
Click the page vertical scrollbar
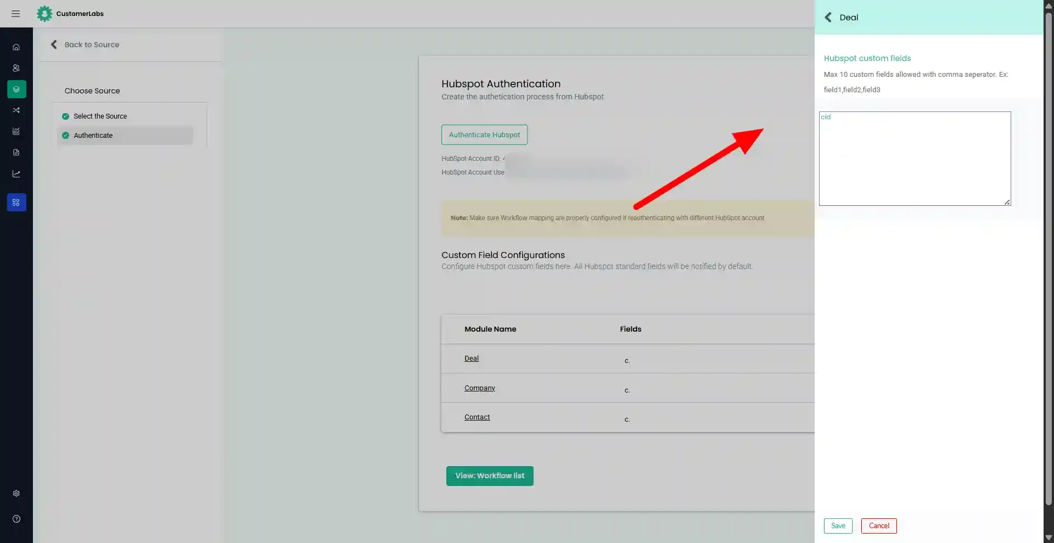[x=1049, y=258]
